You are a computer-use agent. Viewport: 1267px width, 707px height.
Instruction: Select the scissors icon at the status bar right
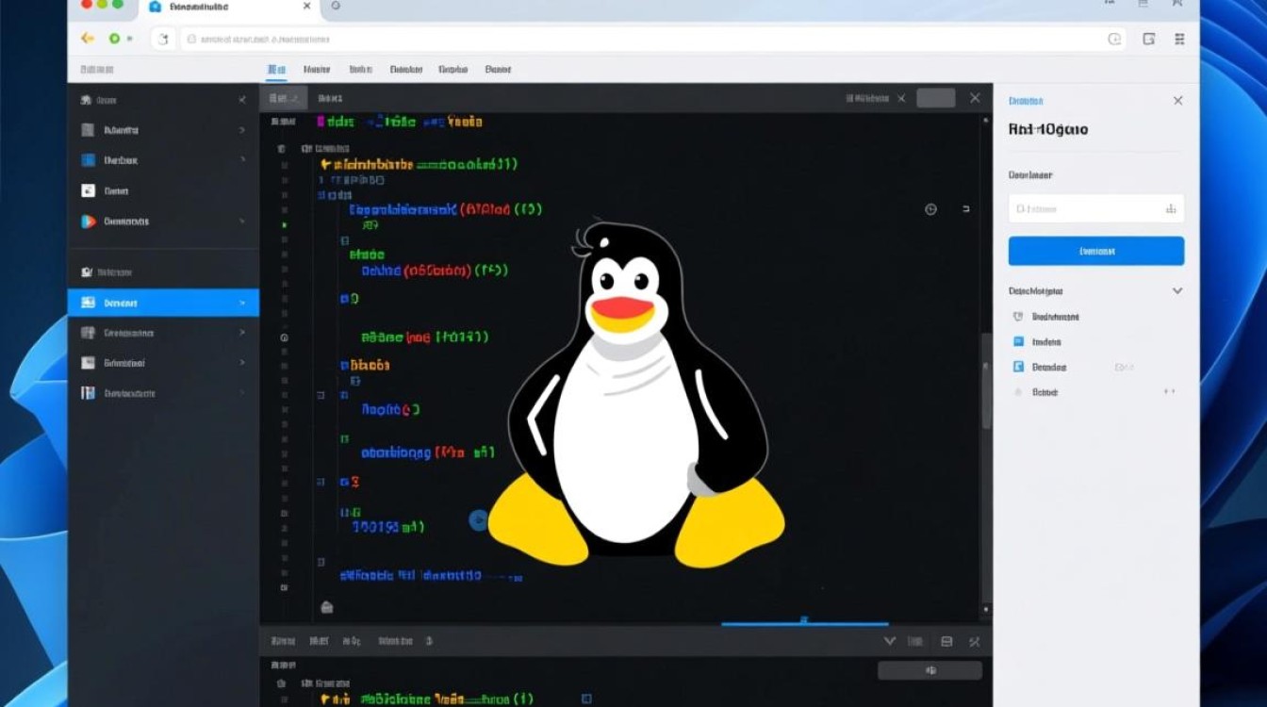(974, 640)
